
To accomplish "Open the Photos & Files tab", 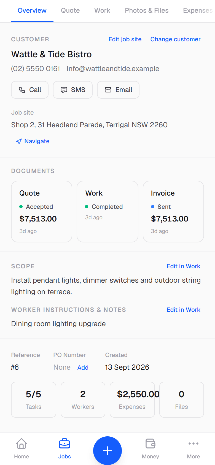I will tap(147, 10).
